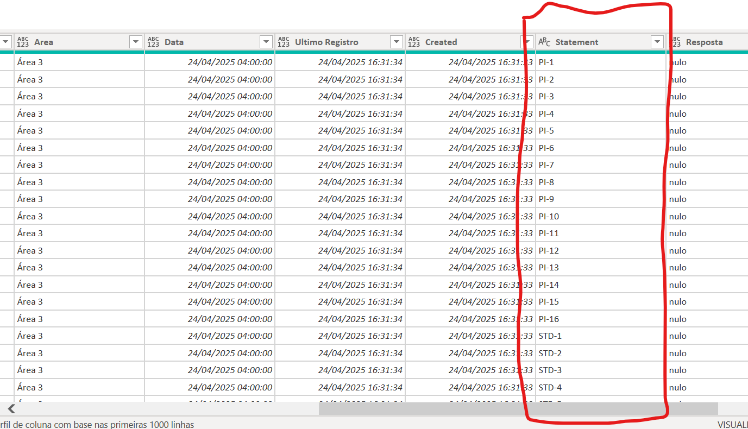Screen dimensions: 748x429
Task: Select the Resposta column header
Action: click(707, 42)
